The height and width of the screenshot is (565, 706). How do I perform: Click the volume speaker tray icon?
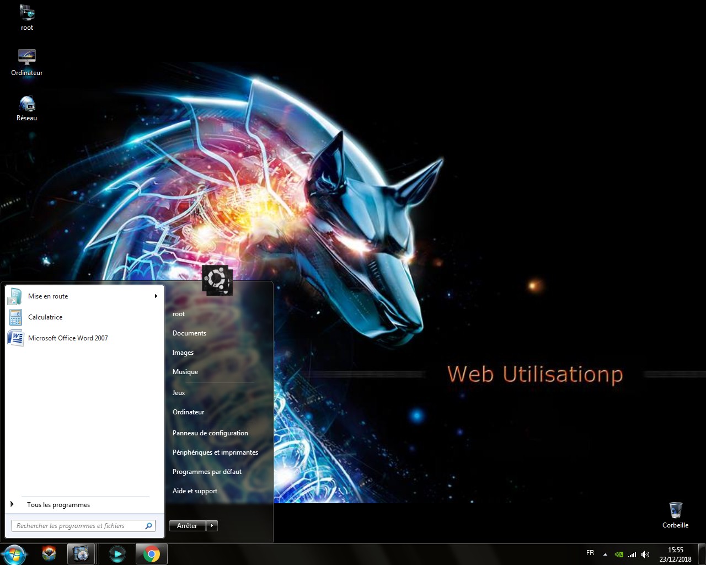tap(645, 554)
